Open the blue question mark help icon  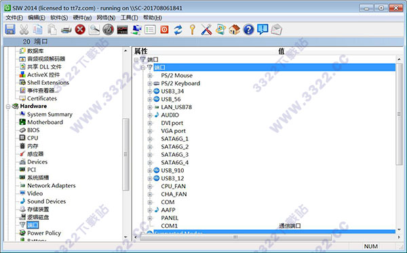[248, 30]
